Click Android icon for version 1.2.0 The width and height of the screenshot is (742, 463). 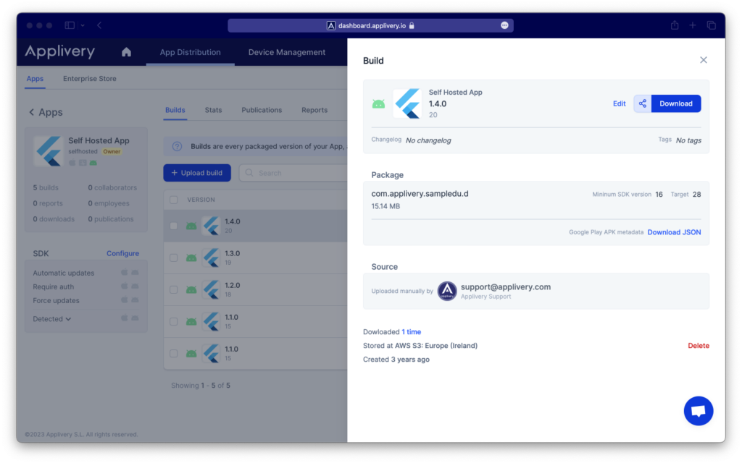[191, 290]
